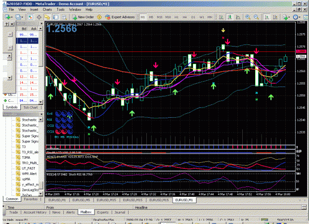Click the UT_FAST indicator icon in Navigator

[18, 168]
